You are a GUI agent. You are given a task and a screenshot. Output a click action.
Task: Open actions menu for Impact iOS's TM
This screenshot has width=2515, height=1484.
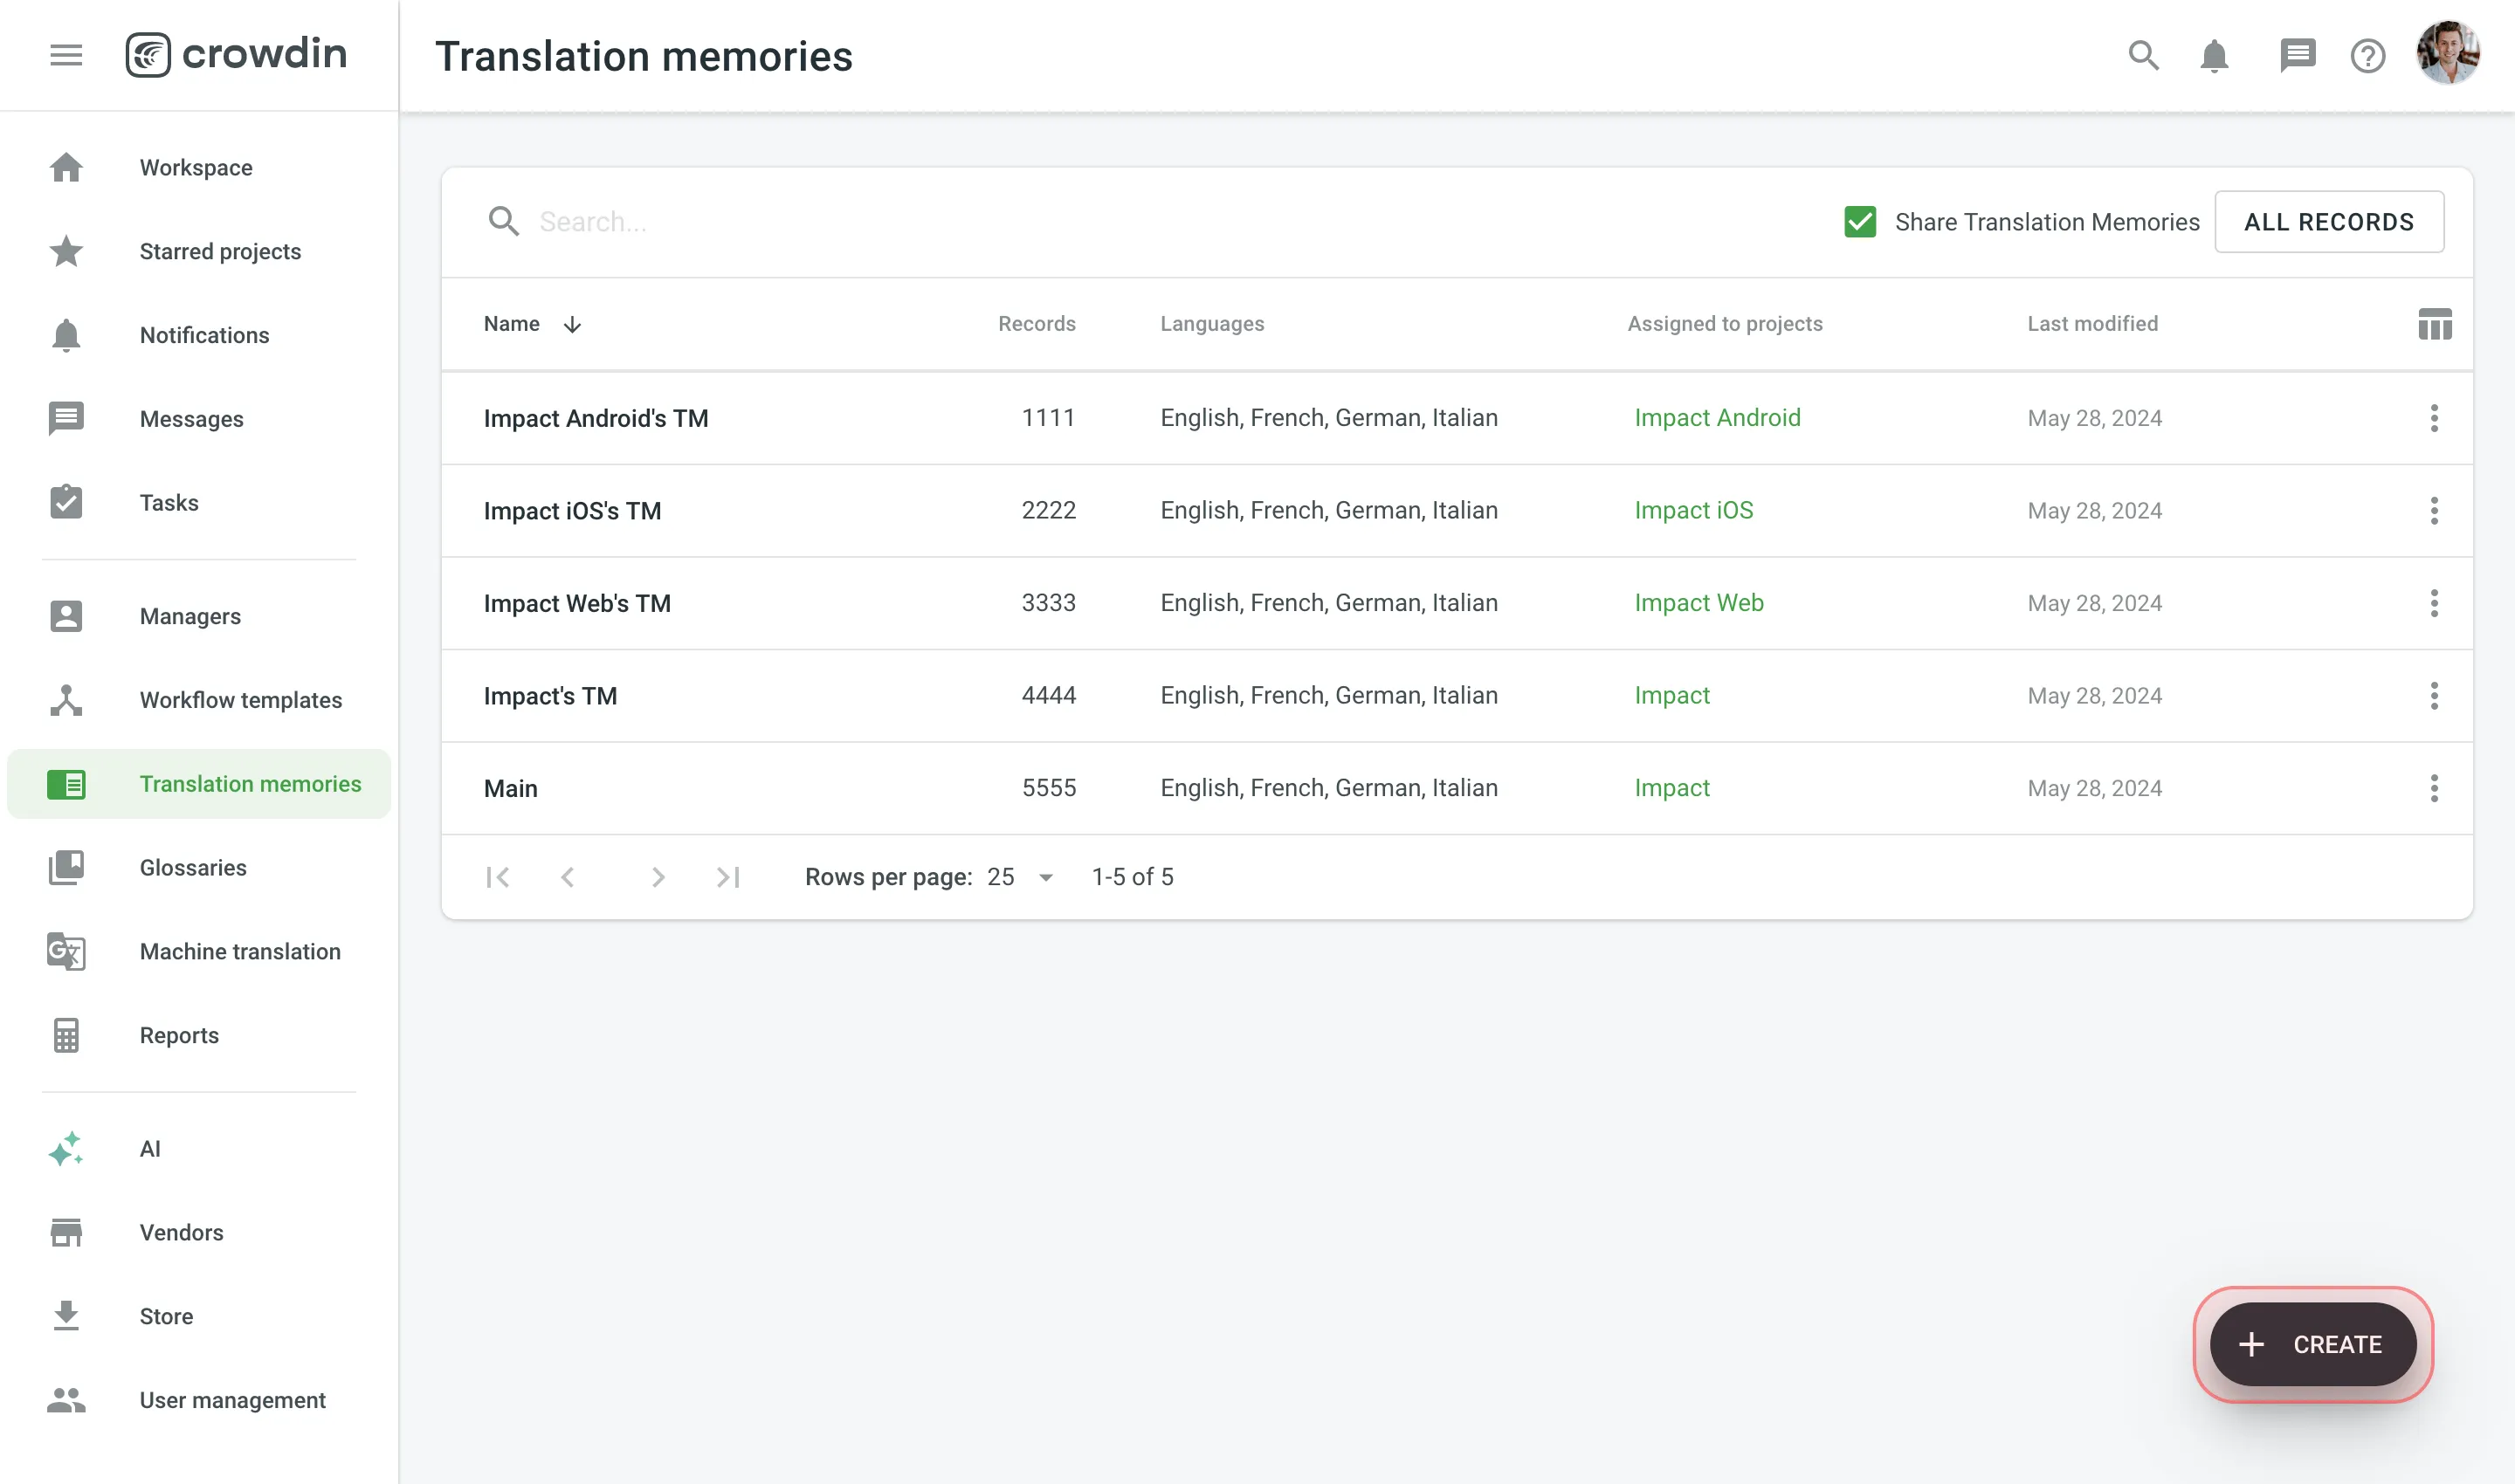2434,511
